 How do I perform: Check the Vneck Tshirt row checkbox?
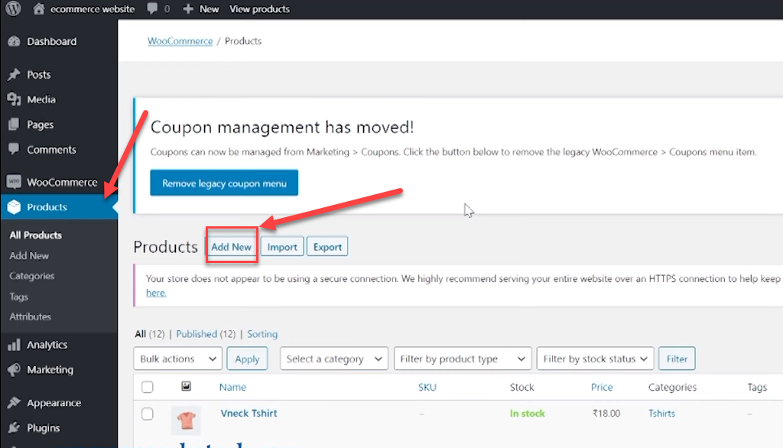148,414
